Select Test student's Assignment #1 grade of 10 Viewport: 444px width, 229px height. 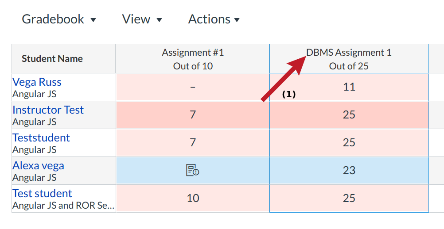tap(193, 198)
